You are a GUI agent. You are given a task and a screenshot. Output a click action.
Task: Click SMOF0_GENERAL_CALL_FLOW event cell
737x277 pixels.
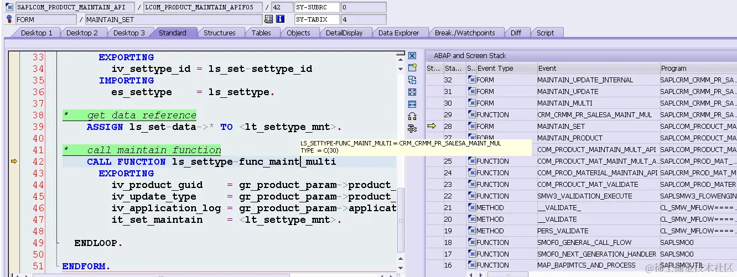pos(598,243)
